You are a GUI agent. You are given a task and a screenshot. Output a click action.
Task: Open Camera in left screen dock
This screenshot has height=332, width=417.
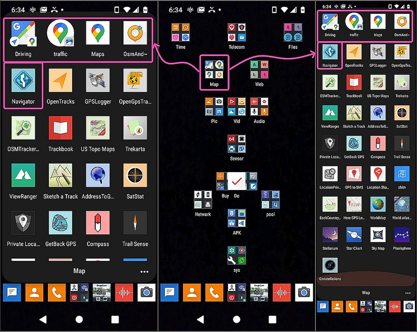147,293
